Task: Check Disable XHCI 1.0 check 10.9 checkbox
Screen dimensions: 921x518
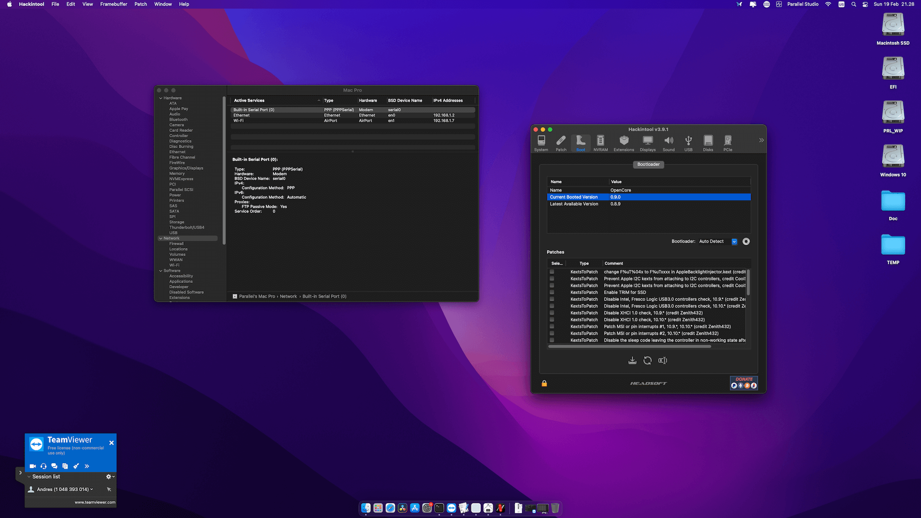Action: click(552, 313)
